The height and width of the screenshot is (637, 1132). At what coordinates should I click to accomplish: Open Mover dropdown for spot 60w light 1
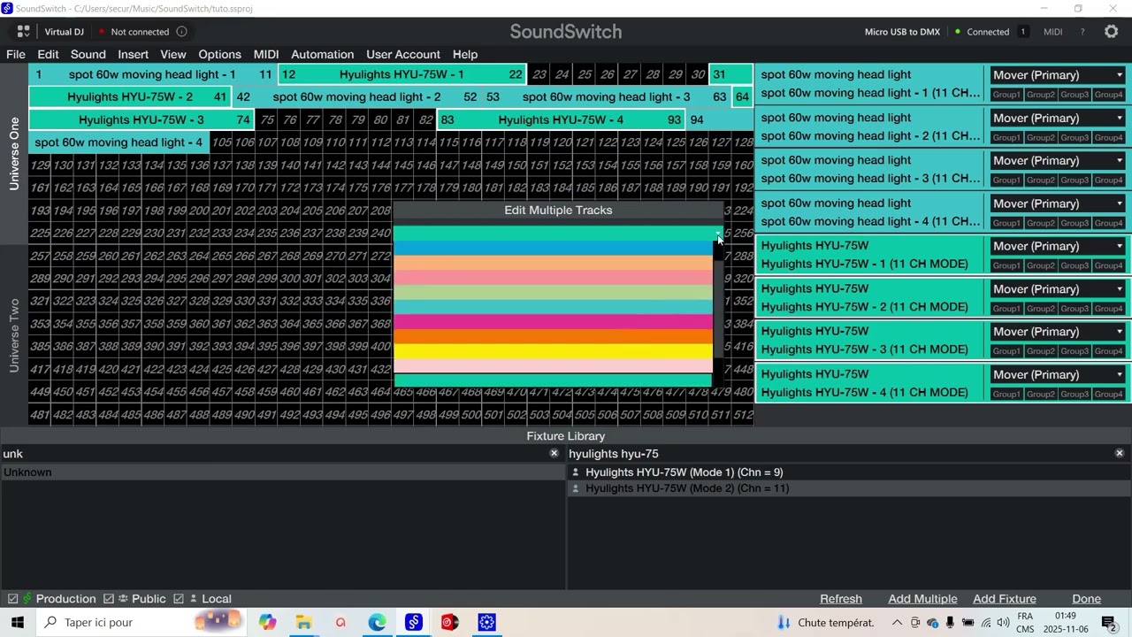click(1058, 75)
